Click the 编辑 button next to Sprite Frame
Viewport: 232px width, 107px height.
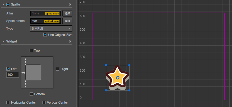click(x=67, y=21)
